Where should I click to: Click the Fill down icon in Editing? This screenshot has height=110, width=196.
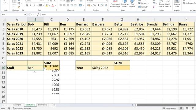[x=154, y=3]
